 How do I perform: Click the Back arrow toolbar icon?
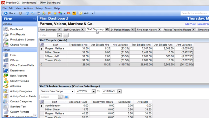6,13
